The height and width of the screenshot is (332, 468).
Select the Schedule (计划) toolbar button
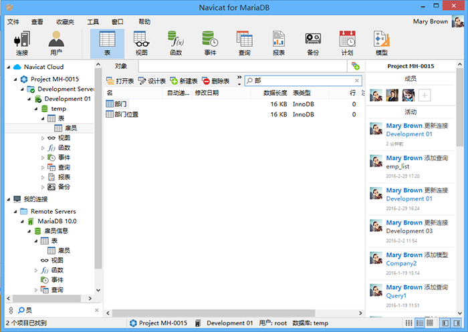click(x=347, y=43)
